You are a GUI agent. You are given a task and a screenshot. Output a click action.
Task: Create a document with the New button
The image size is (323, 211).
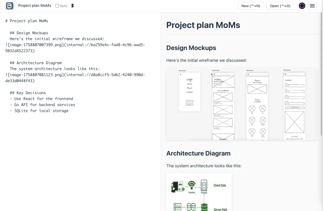tap(251, 6)
